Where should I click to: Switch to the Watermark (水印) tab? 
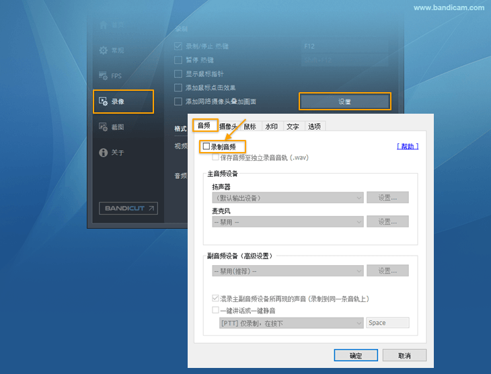pos(272,126)
